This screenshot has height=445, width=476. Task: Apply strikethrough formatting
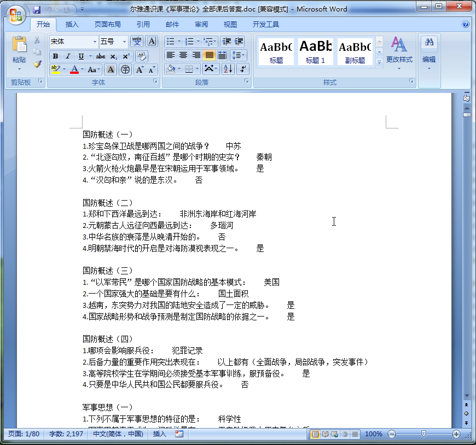click(x=101, y=56)
